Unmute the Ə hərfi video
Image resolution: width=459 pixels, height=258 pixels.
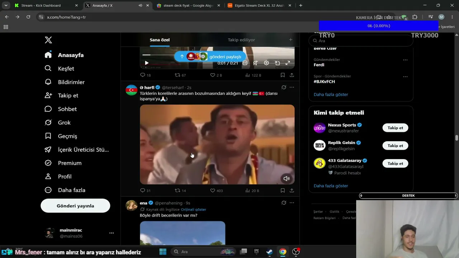[286, 178]
